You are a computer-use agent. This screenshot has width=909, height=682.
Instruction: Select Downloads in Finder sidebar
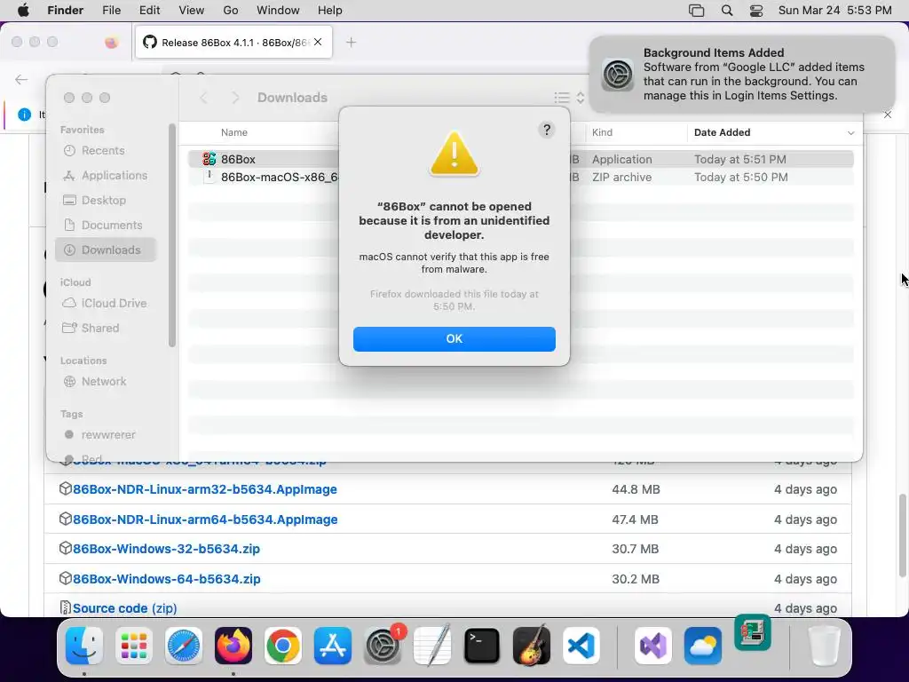pyautogui.click(x=106, y=250)
